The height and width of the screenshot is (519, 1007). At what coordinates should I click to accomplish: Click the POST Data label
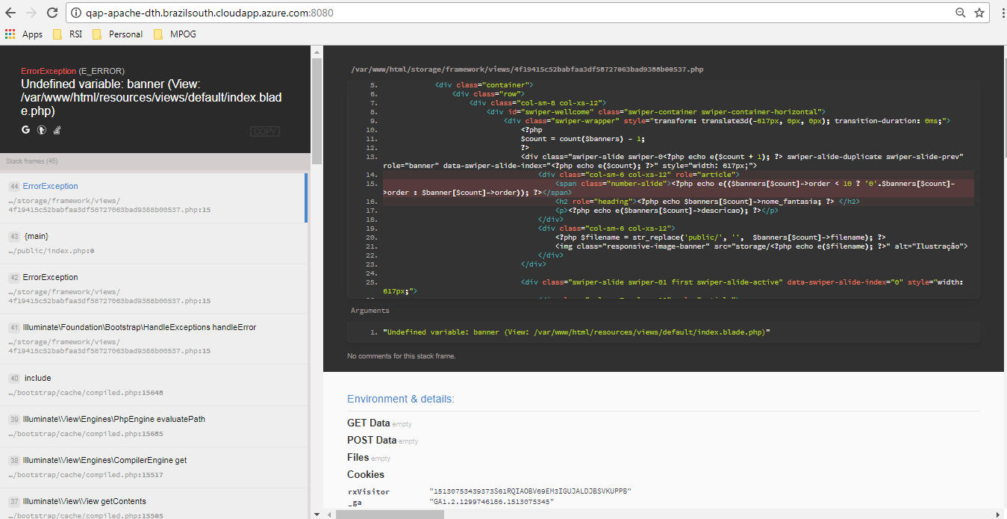click(x=372, y=441)
